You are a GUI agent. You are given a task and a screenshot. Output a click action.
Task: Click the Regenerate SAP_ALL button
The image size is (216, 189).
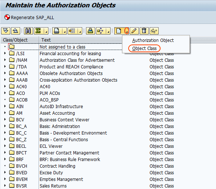[29, 18]
